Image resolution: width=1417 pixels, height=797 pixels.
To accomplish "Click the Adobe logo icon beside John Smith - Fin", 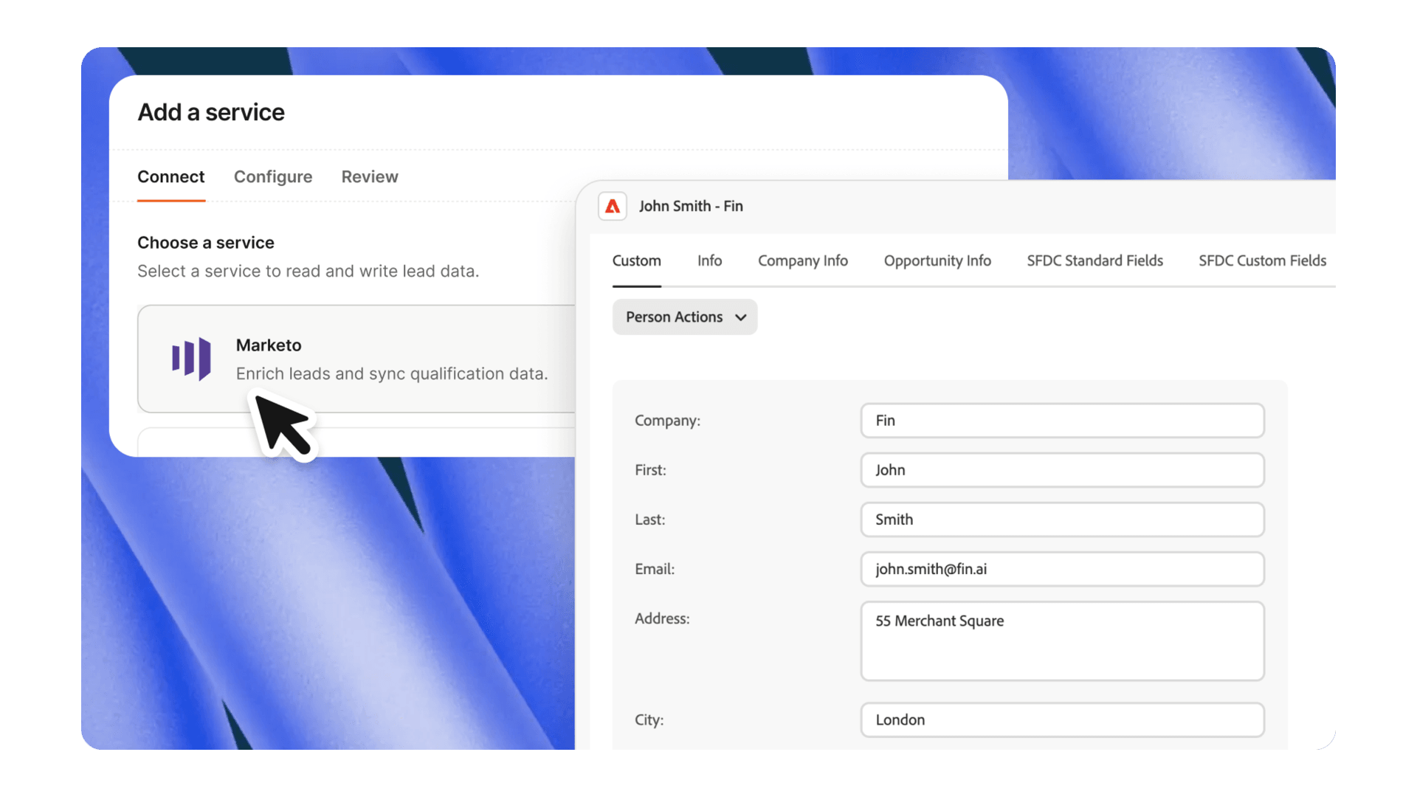I will point(613,206).
